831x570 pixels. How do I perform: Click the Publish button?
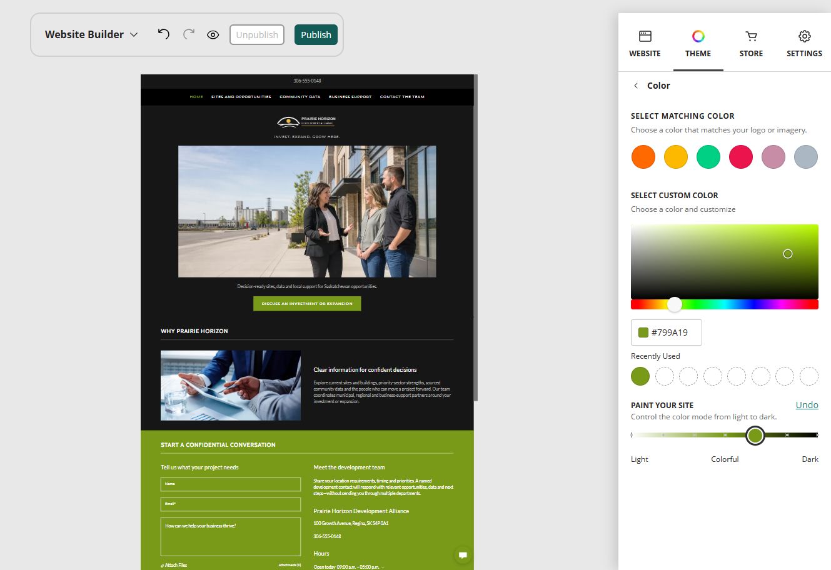tap(316, 35)
